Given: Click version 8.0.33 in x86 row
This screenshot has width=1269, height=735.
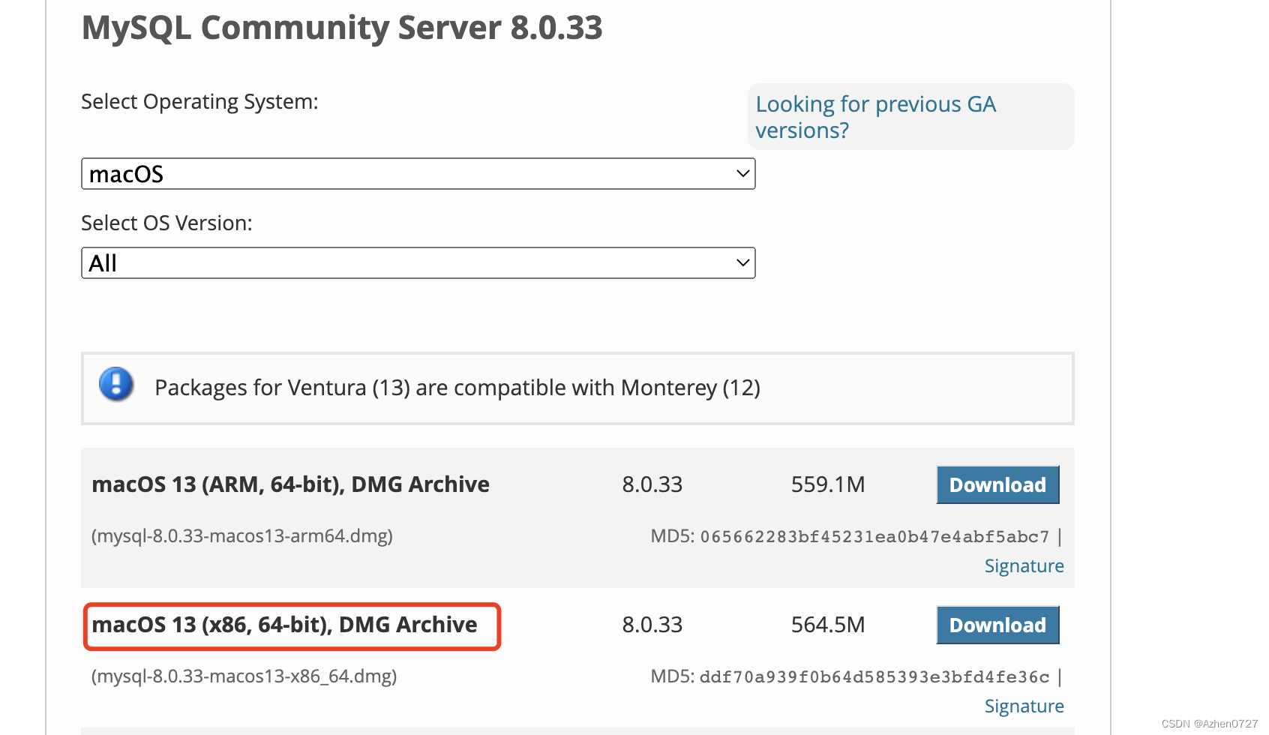Looking at the screenshot, I should coord(652,625).
